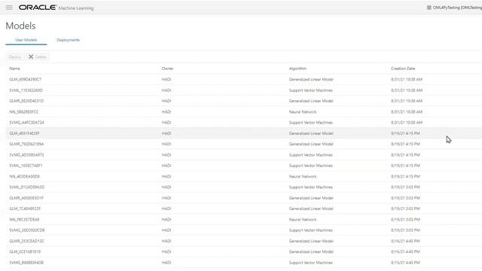Viewport: 482px width, 271px height.
Task: Click the creation date in the GLMR_EE20D4E31D row
Action: click(x=407, y=101)
